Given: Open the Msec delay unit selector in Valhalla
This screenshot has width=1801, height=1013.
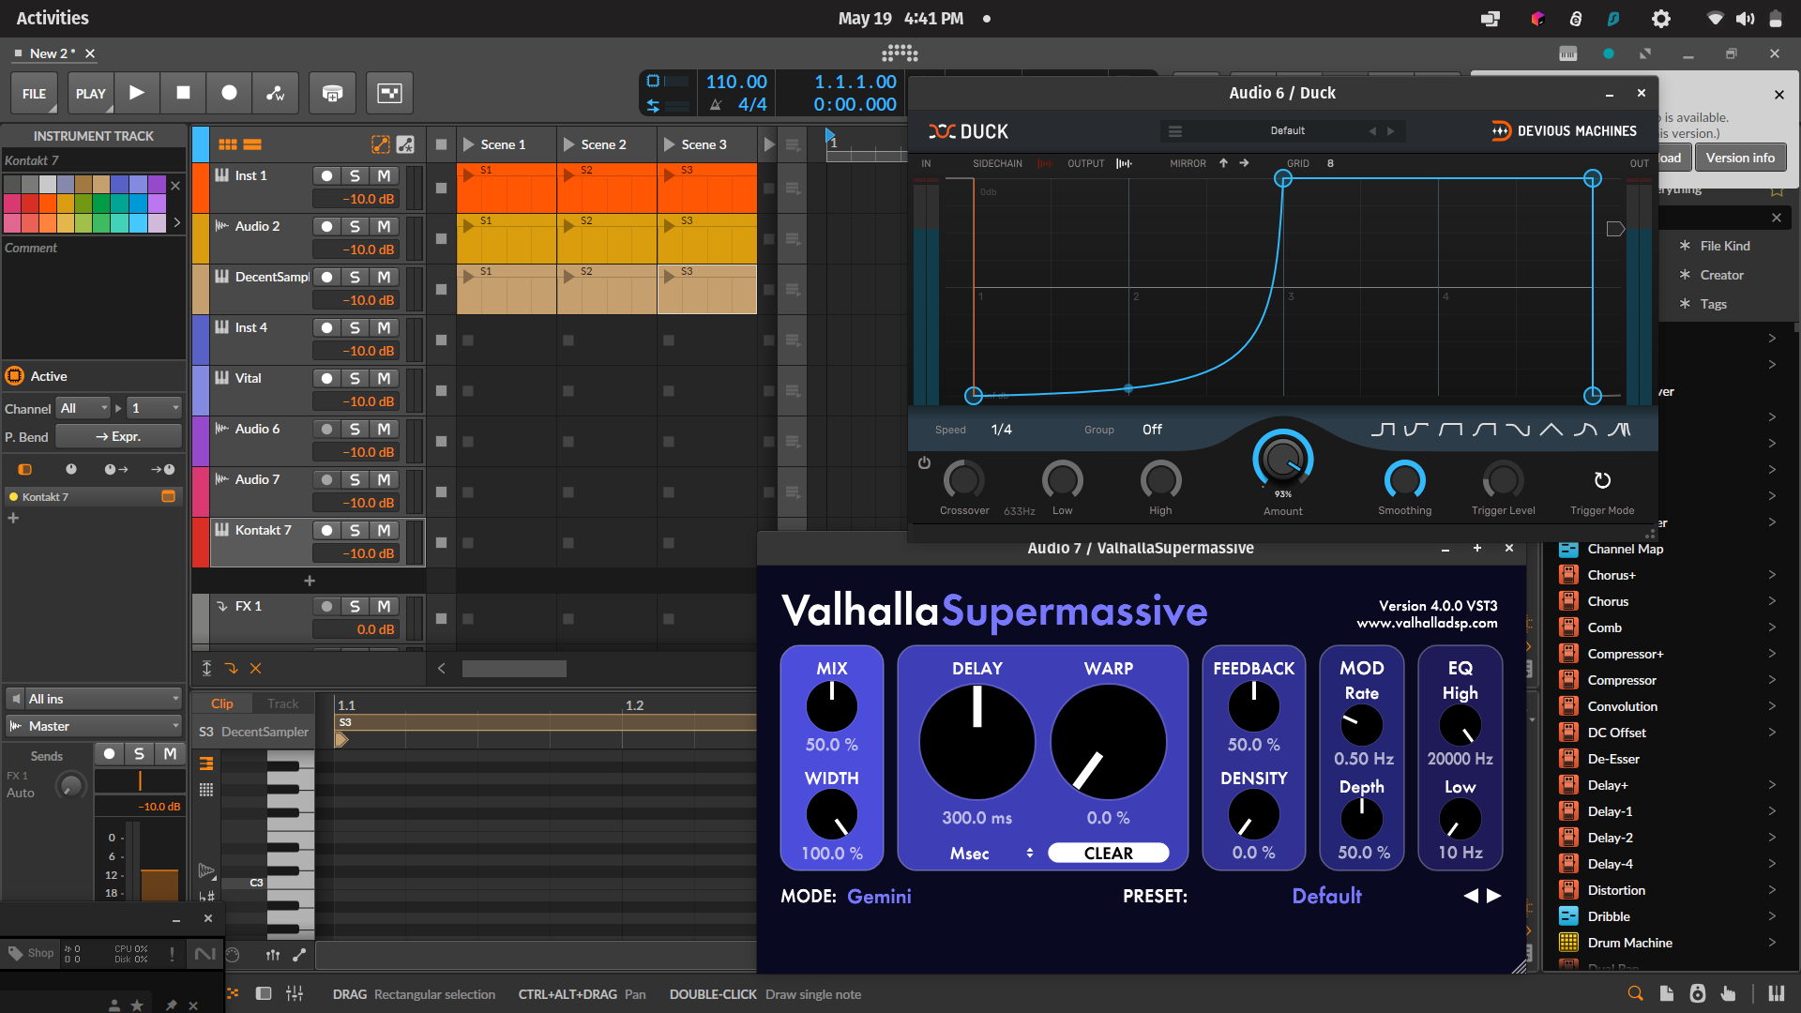Looking at the screenshot, I should 991,853.
